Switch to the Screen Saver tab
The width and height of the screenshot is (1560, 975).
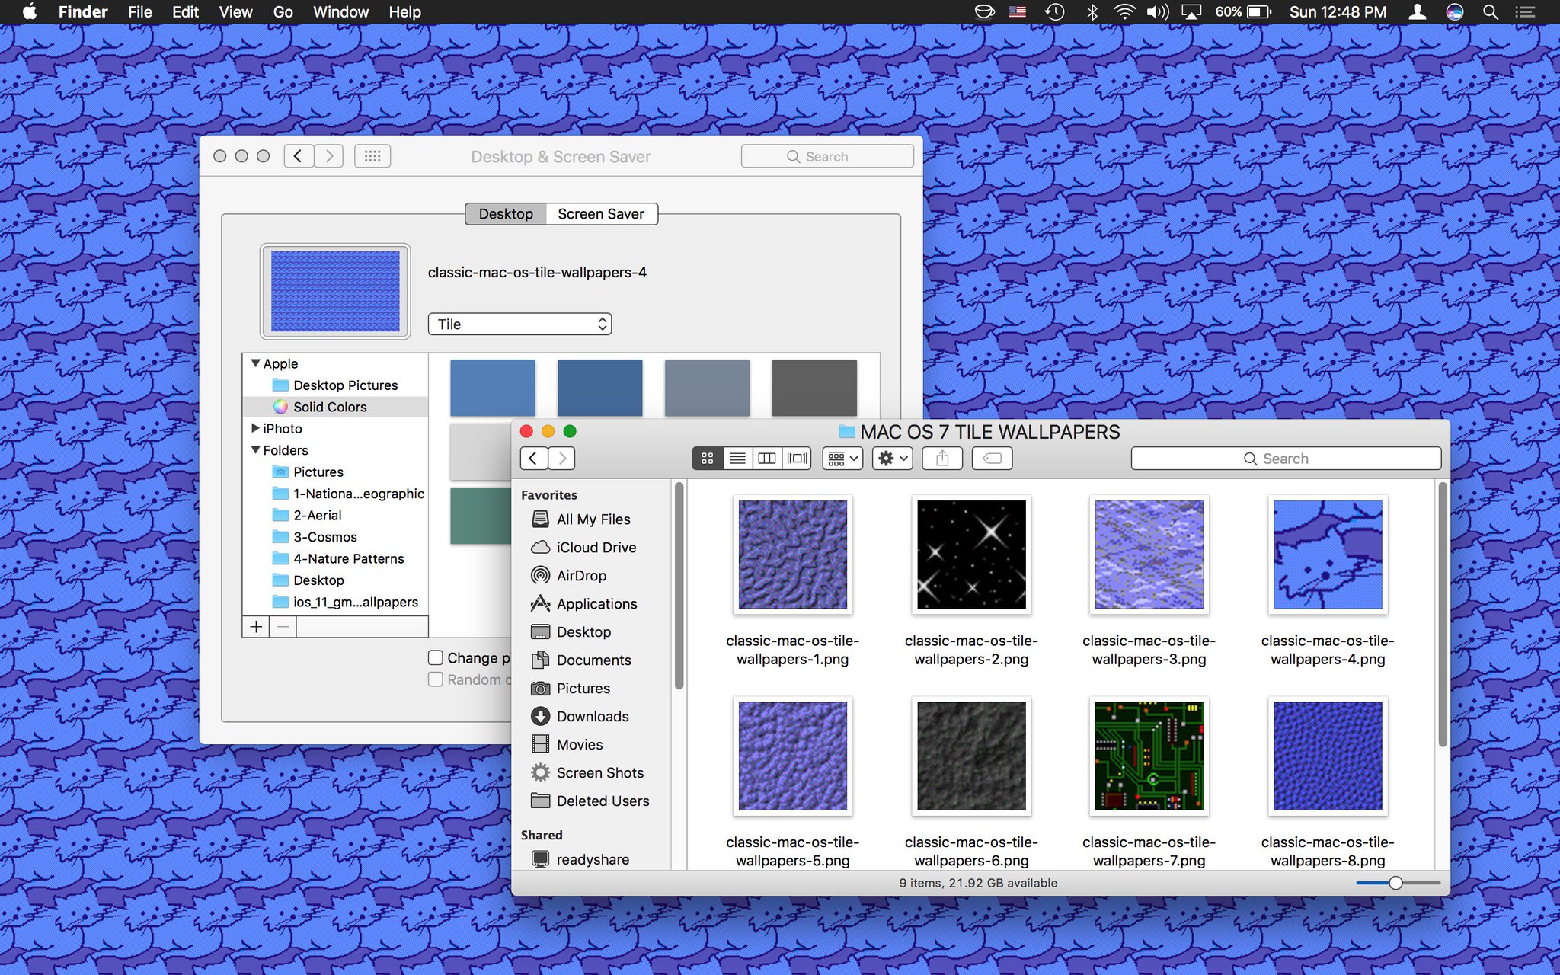tap(601, 213)
